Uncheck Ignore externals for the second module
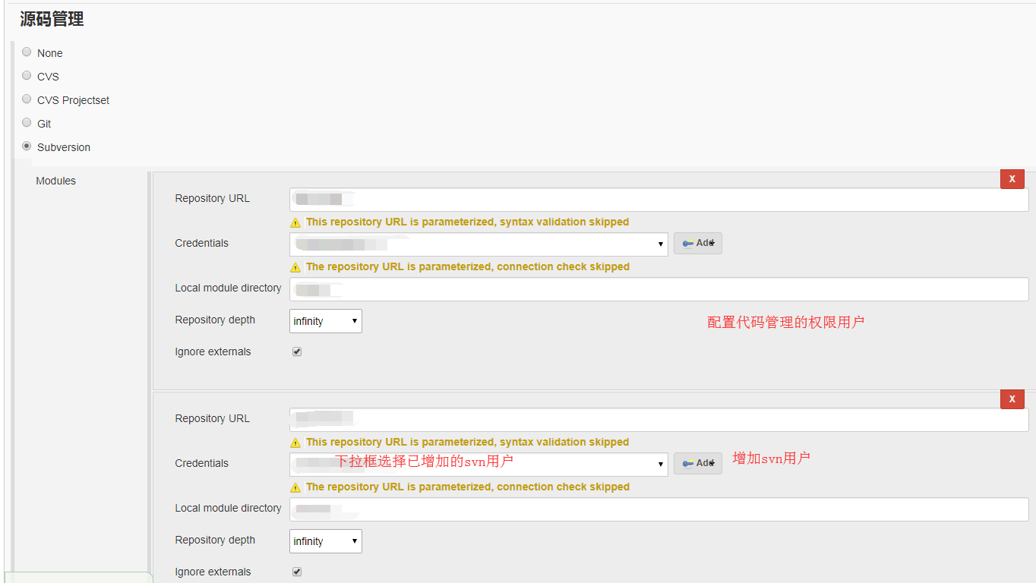The height and width of the screenshot is (583, 1036). (x=296, y=571)
